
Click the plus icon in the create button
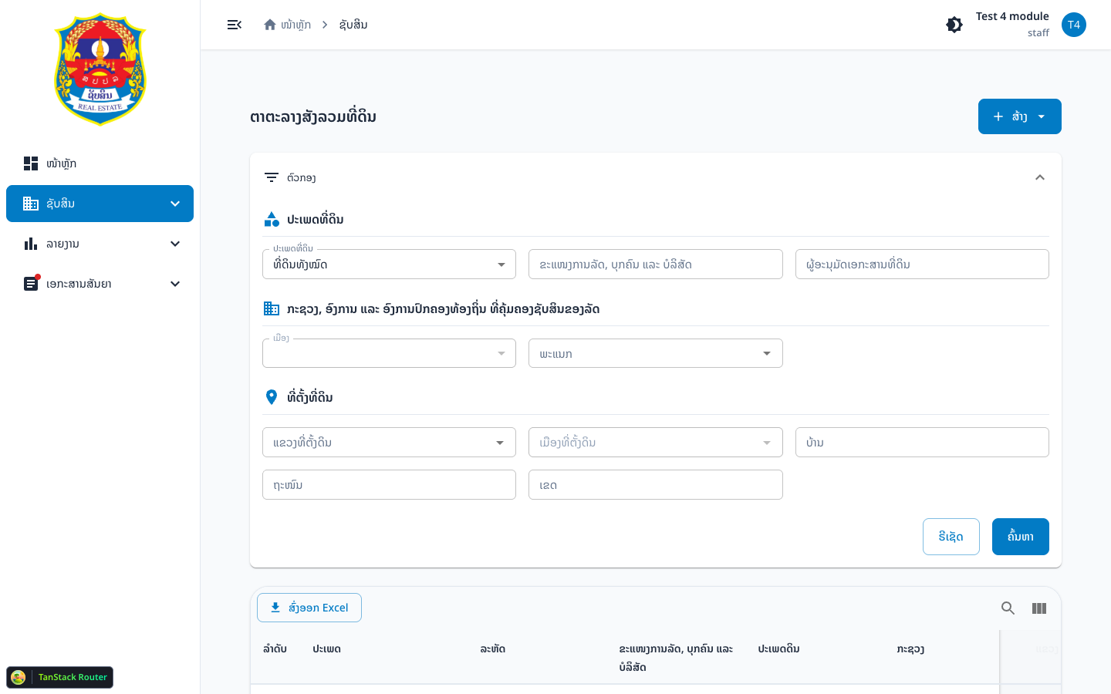click(x=998, y=116)
